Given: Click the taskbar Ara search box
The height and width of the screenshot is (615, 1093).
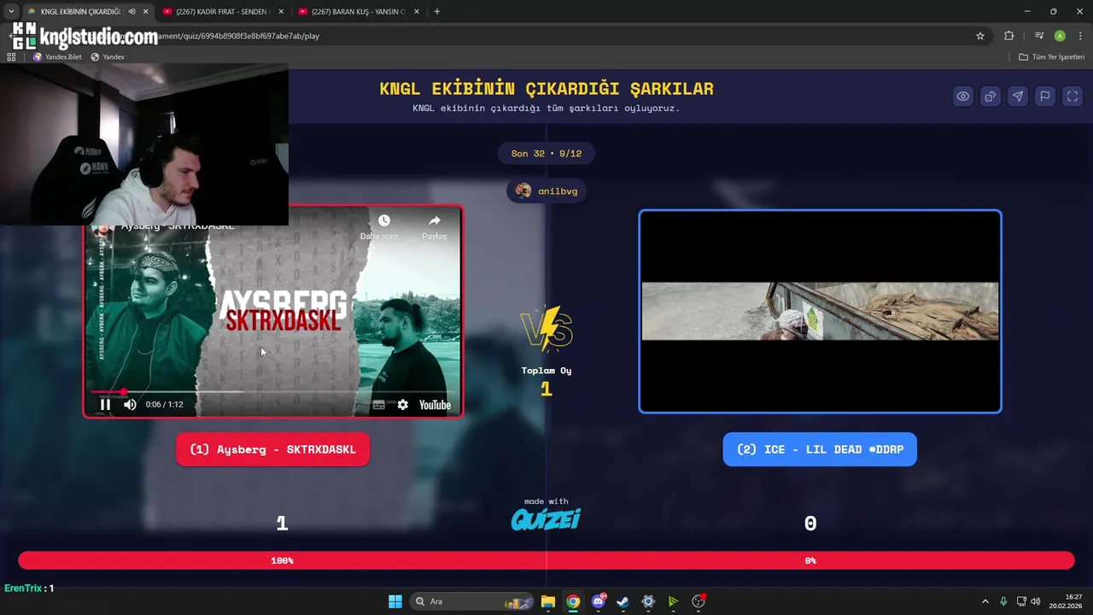Looking at the screenshot, I should click(x=472, y=601).
